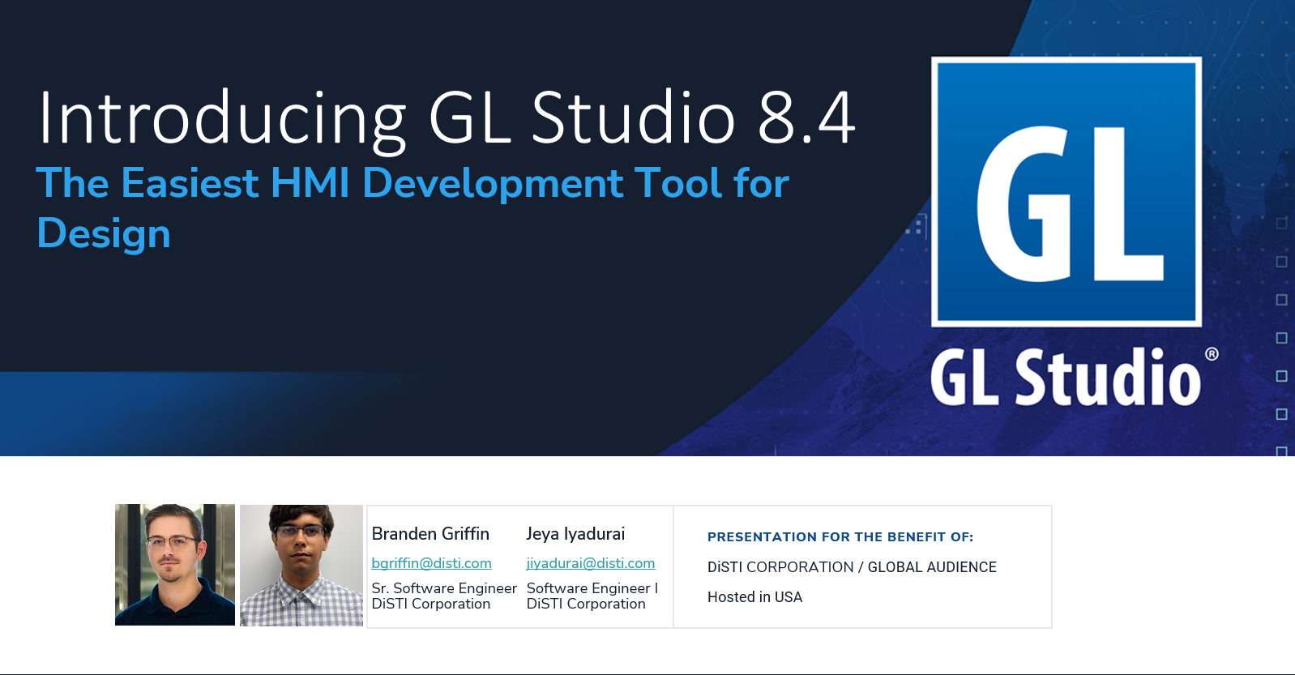
Task: Click the 'The Easiest HMI Development Tool for Design' subtitle
Action: click(x=412, y=207)
